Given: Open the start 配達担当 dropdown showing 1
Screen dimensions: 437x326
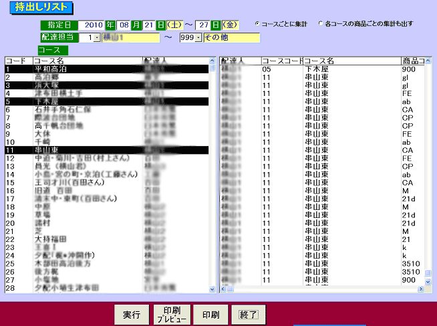Looking at the screenshot, I should coord(98,38).
